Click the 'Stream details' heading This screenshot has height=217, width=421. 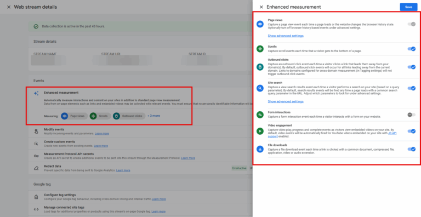pos(45,42)
